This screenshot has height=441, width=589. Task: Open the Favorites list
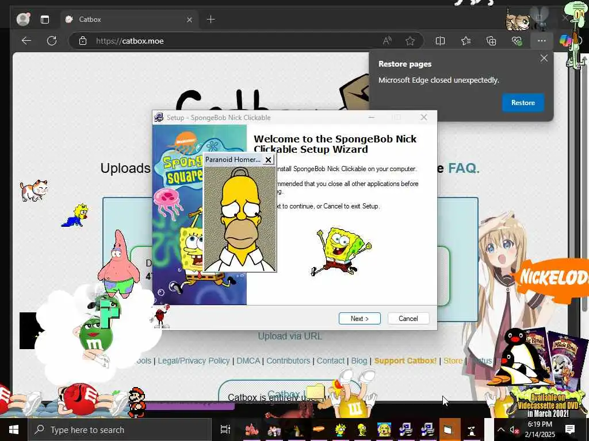(x=466, y=41)
